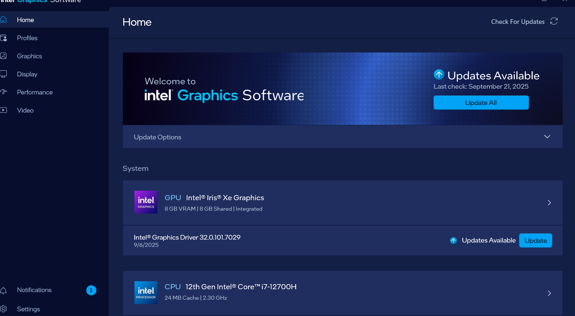Click the Display monitor icon
The image size is (575, 316).
(3, 74)
